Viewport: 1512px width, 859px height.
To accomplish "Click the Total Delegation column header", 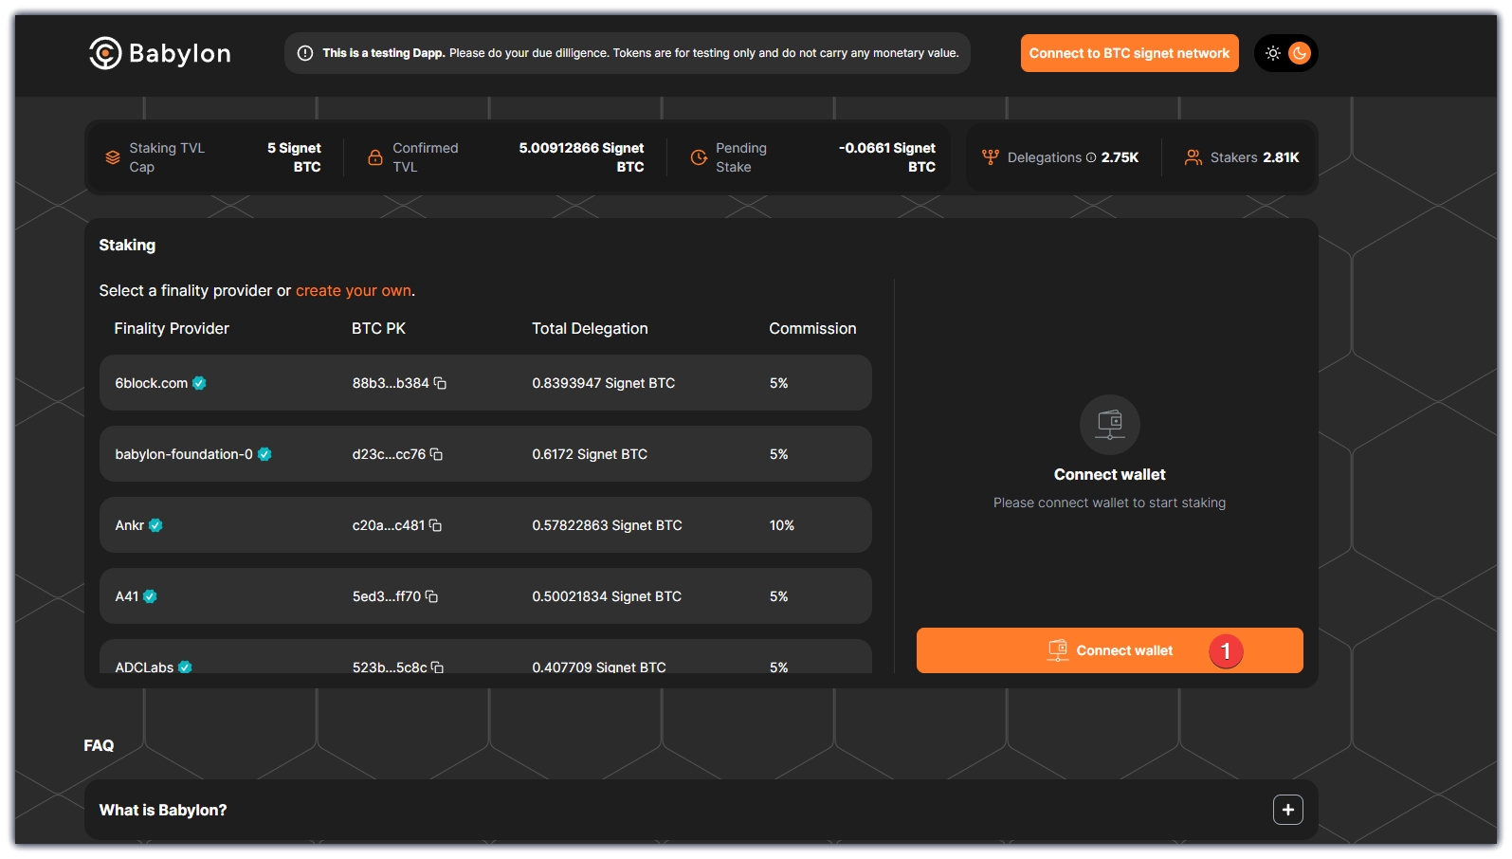I will point(590,328).
